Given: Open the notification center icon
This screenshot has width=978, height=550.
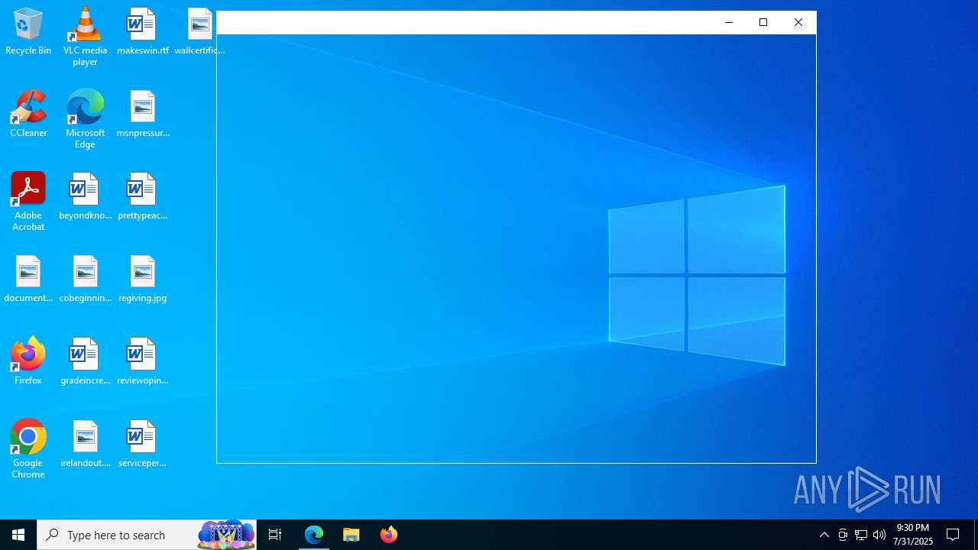Looking at the screenshot, I should click(953, 535).
